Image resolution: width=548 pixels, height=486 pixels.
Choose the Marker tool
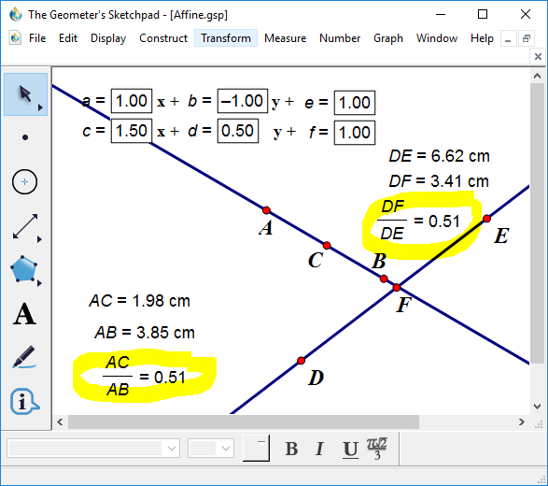tap(23, 357)
